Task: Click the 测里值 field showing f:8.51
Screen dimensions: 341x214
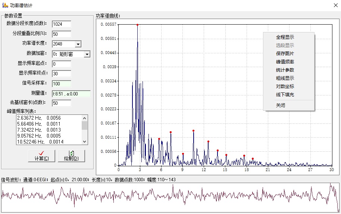Action: tap(71, 94)
